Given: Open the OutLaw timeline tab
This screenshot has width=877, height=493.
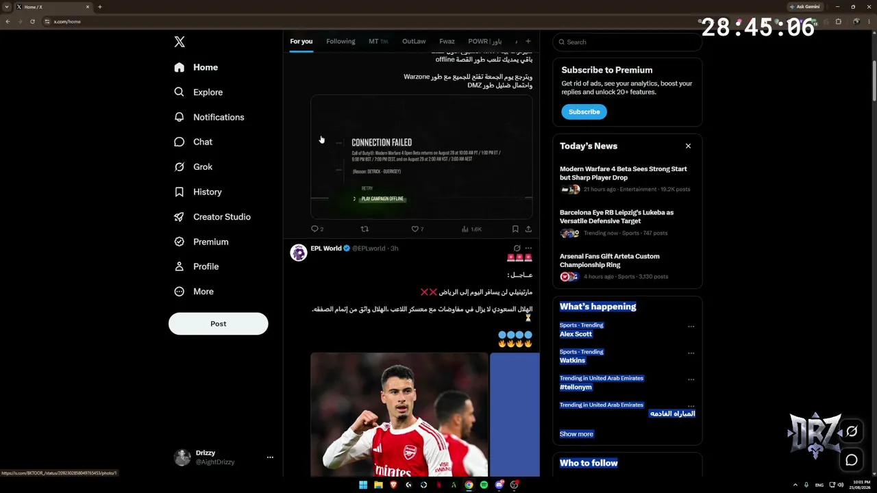Looking at the screenshot, I should click(x=414, y=42).
